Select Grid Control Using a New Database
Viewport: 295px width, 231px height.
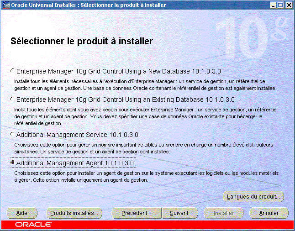click(12, 71)
